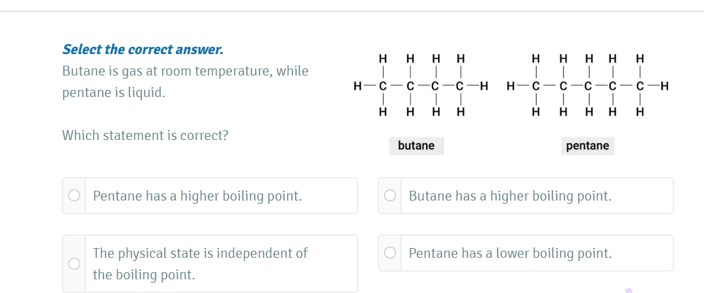
Task: Click the leftmost H atom of the pentane chain
Action: click(x=511, y=85)
